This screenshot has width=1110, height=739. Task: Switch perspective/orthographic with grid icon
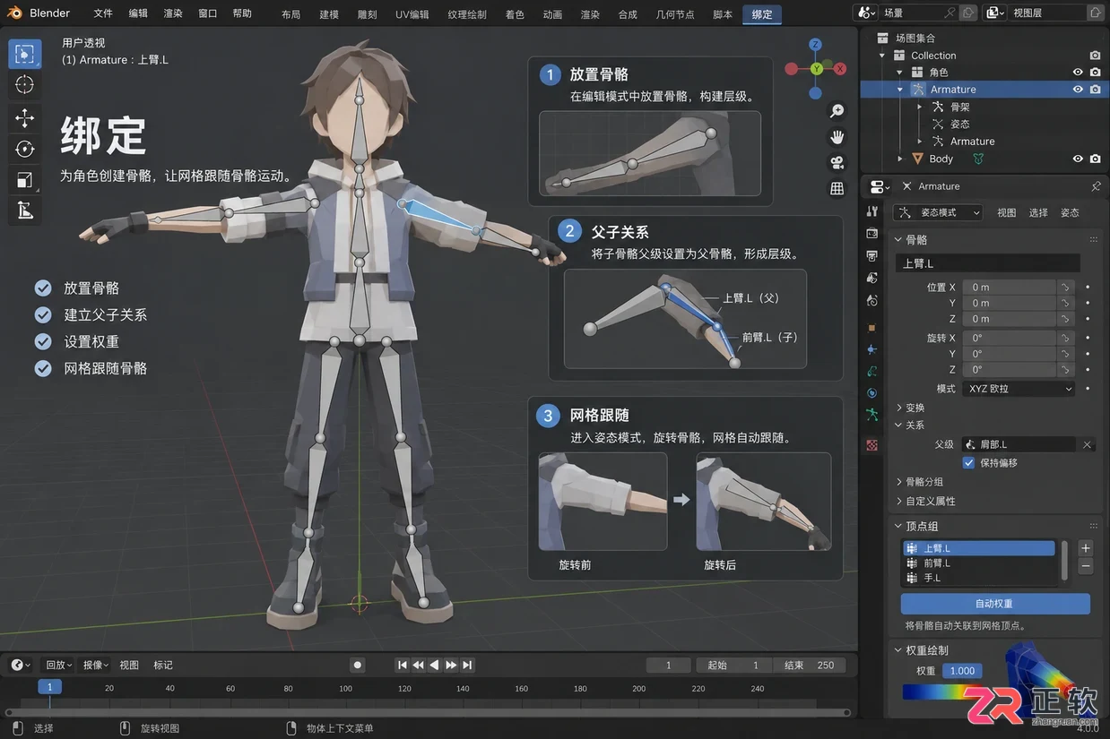pyautogui.click(x=837, y=188)
